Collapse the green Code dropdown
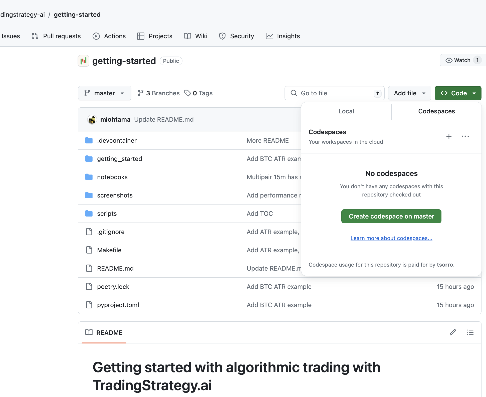 point(458,93)
